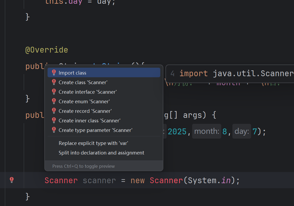Click the Scanner constructor call after new

(166, 181)
